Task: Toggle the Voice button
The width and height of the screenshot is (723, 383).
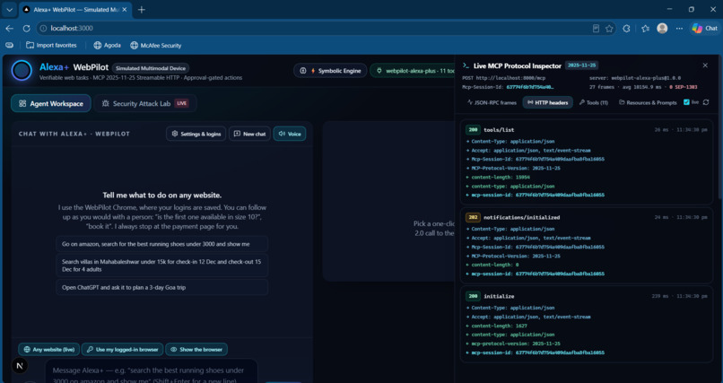Action: pyautogui.click(x=290, y=134)
